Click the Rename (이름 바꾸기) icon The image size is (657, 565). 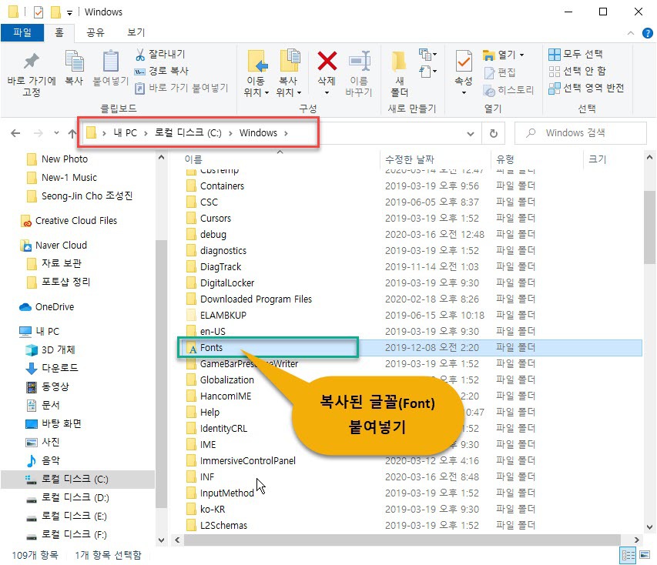tap(360, 61)
